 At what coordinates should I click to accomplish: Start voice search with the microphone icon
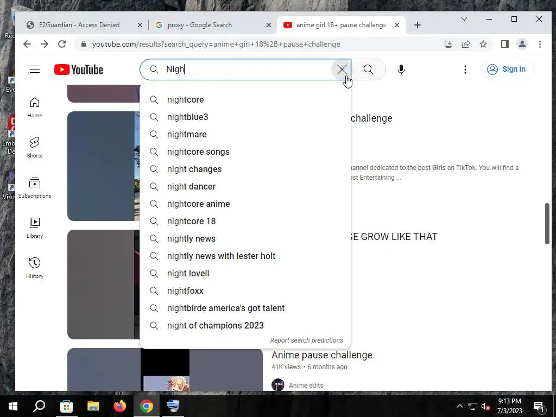401,69
